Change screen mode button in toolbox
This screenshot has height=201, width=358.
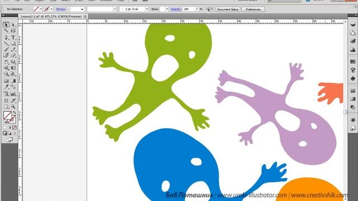click(10, 140)
